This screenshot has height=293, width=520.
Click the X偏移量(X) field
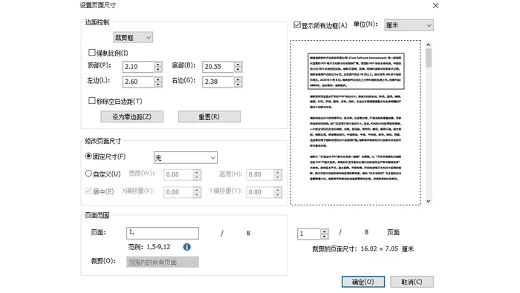[178, 192]
